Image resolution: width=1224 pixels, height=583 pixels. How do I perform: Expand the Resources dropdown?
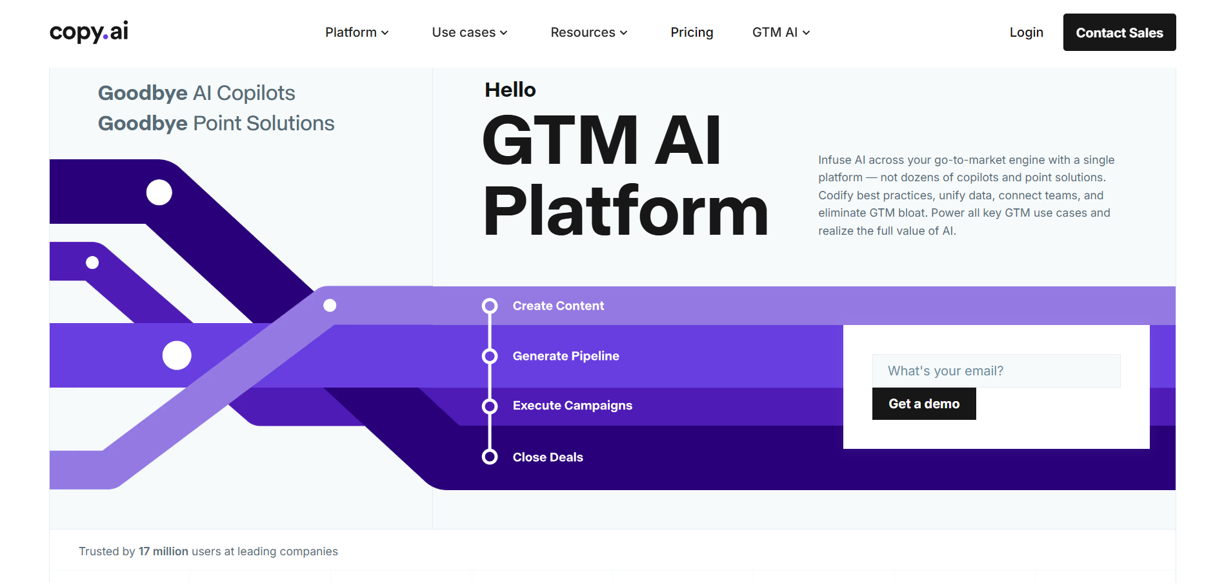(588, 32)
